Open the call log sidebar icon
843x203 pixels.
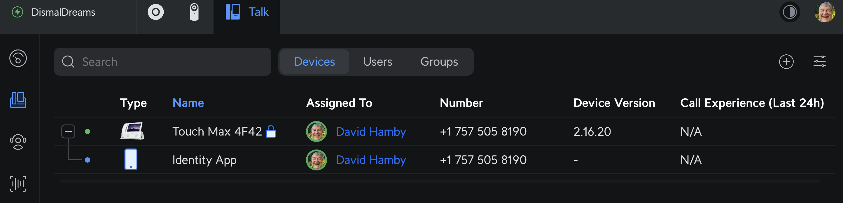[x=18, y=58]
